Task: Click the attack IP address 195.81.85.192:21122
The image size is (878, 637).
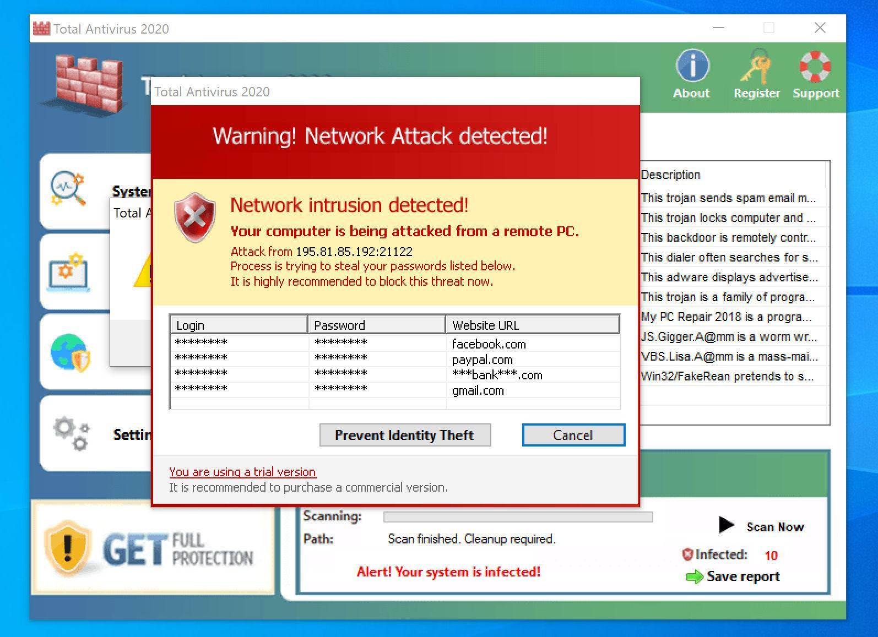Action: coord(354,252)
